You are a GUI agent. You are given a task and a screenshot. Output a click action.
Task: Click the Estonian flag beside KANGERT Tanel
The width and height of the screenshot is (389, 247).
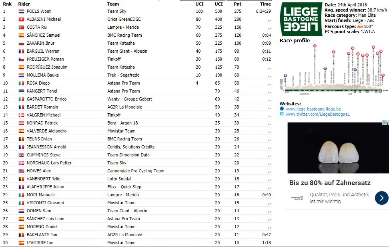21,91
